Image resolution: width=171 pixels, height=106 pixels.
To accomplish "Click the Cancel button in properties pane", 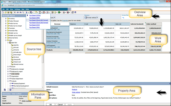I will point(60,105).
